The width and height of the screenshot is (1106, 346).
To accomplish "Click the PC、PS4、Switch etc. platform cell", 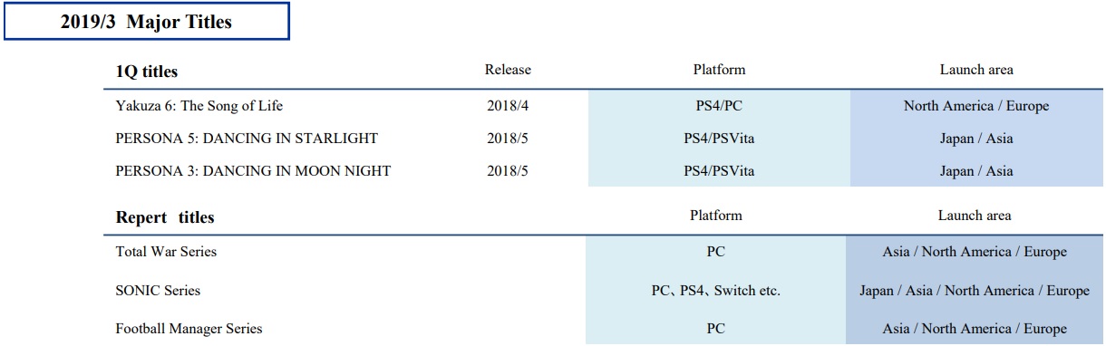I will tap(716, 291).
